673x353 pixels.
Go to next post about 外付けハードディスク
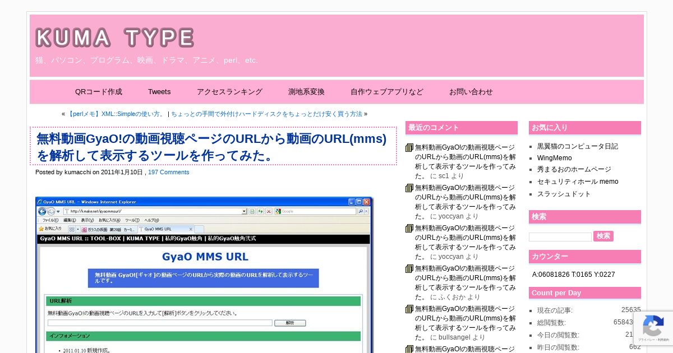coord(266,114)
